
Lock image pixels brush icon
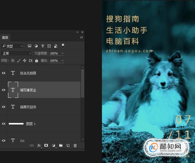19,61
